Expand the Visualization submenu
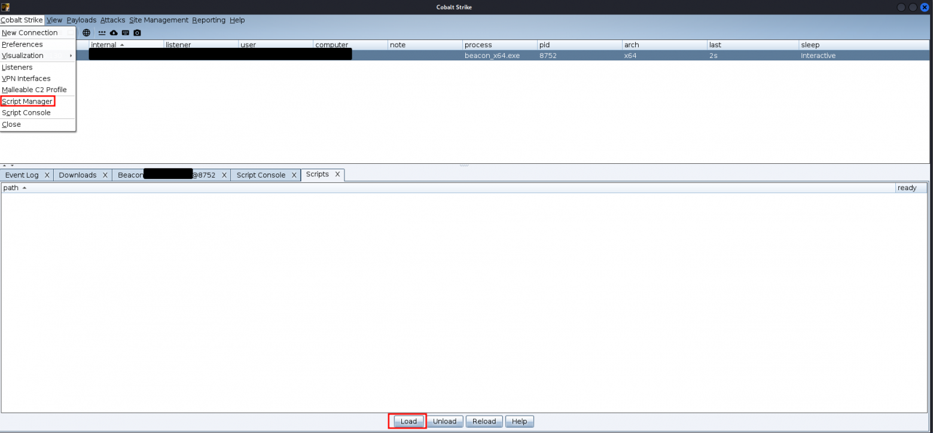 coord(38,56)
